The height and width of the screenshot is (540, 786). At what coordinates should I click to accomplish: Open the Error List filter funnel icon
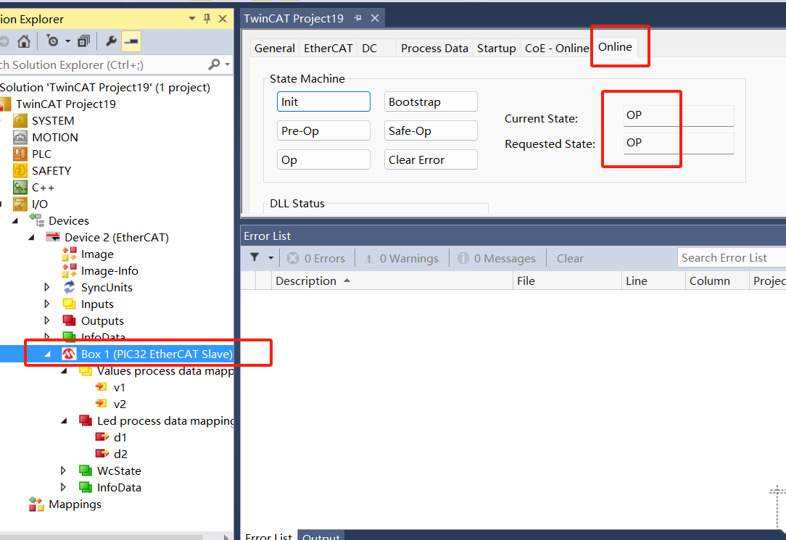coord(255,257)
